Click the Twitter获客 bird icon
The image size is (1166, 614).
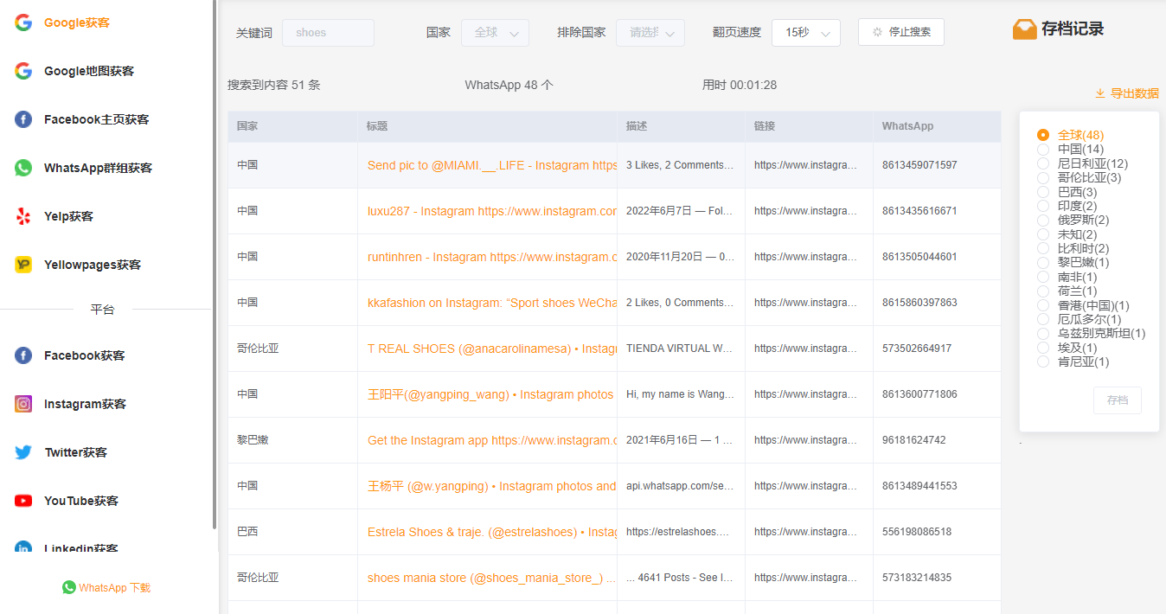(x=23, y=452)
